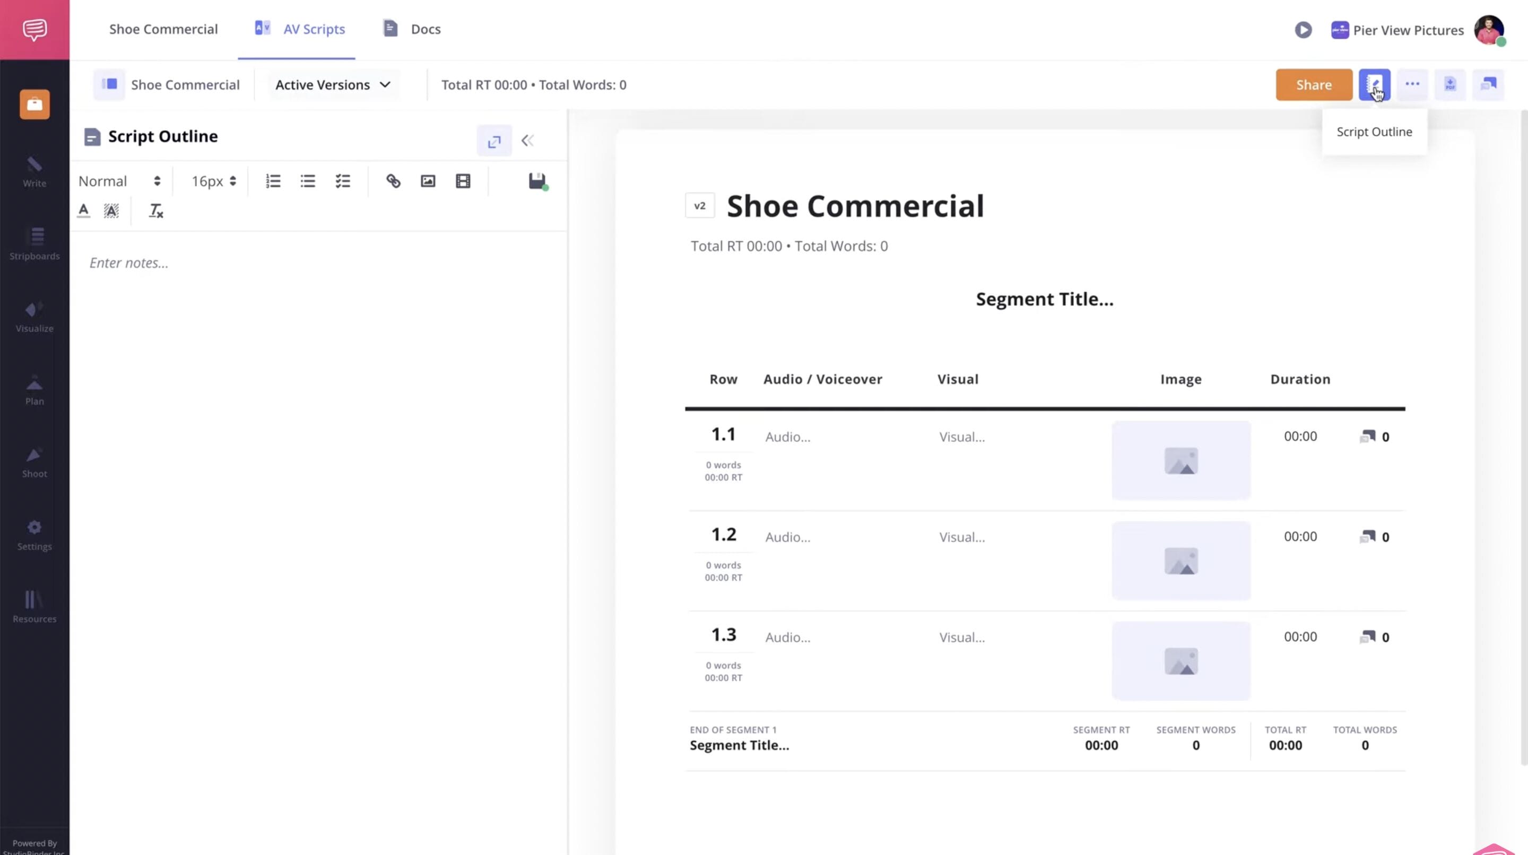The width and height of the screenshot is (1528, 855).
Task: Open the text color picker
Action: click(84, 211)
